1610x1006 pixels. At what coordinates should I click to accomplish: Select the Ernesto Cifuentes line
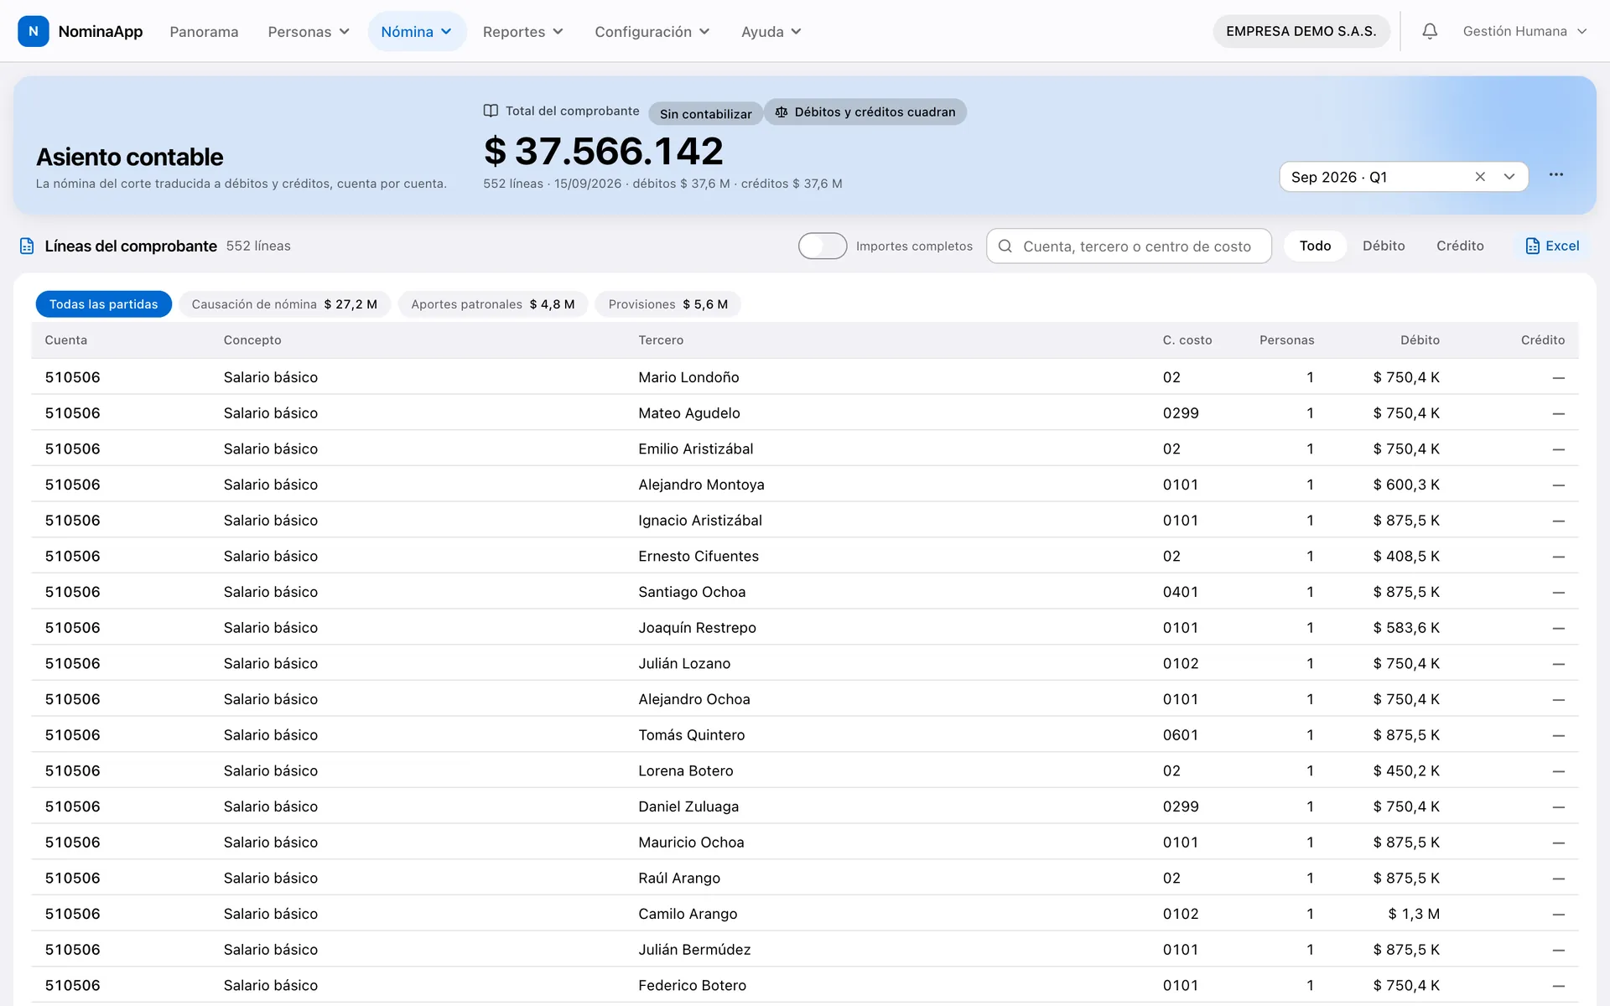(805, 556)
